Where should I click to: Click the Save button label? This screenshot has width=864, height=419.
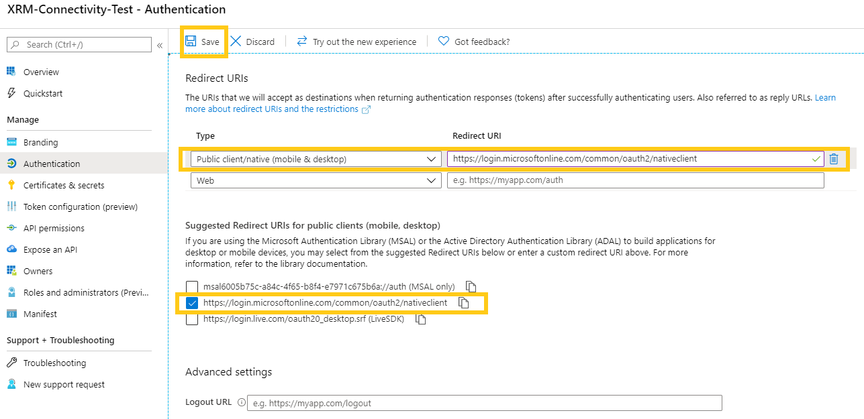pos(210,42)
